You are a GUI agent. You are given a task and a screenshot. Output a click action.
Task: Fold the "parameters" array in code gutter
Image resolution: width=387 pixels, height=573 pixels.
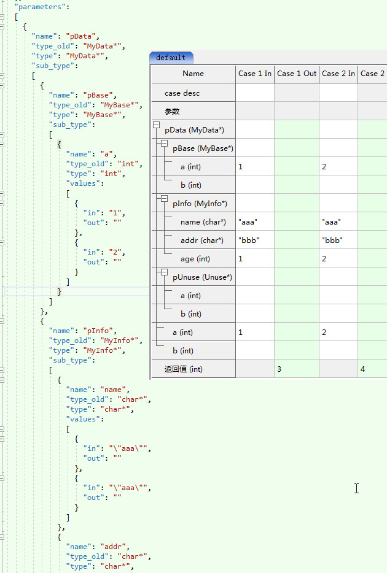2,17
